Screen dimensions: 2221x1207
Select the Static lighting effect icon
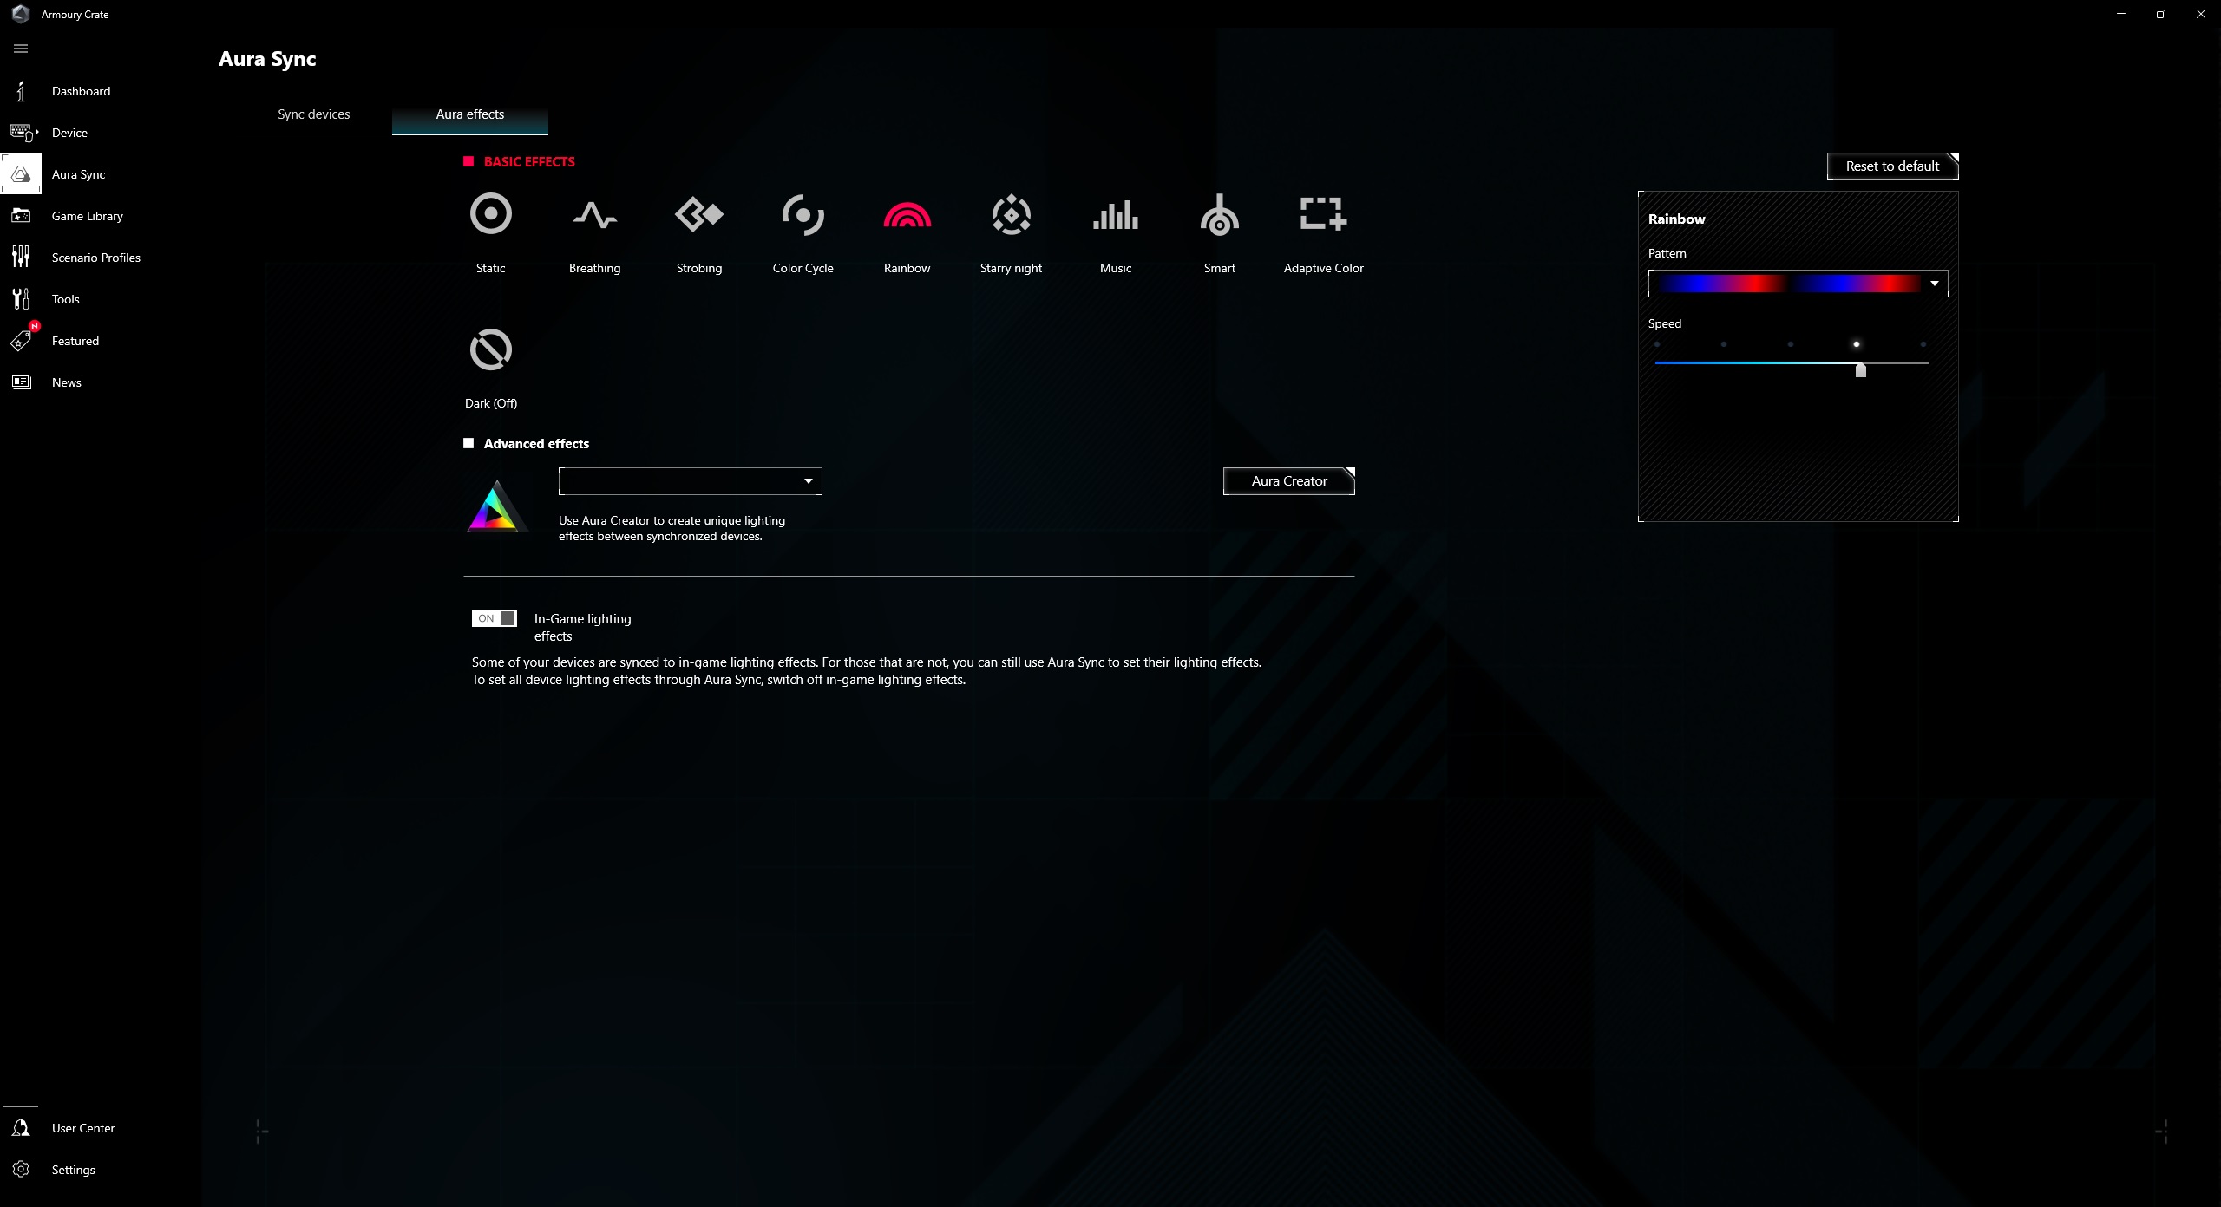tap(491, 213)
